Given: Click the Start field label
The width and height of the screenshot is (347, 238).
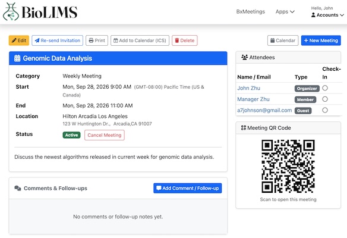Looking at the screenshot, I should tap(22, 87).
